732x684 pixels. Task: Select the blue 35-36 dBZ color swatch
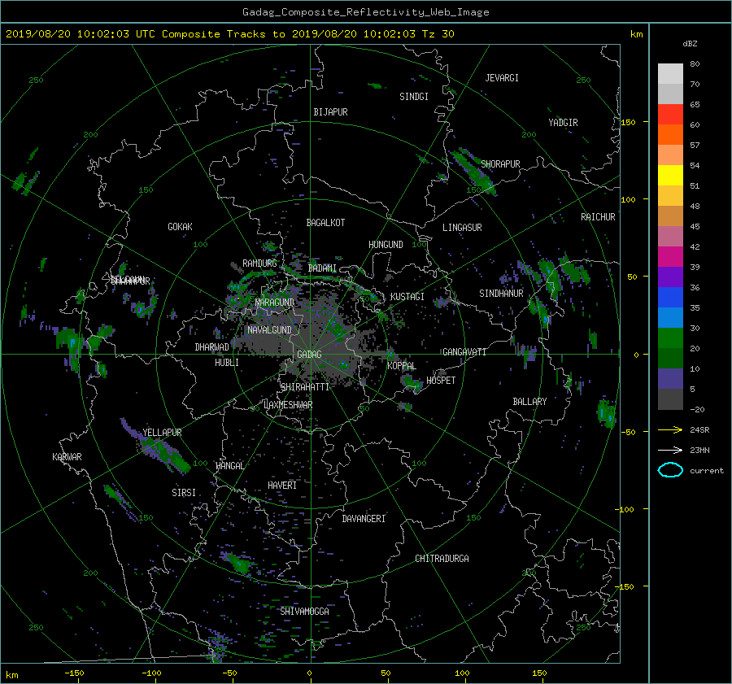pyautogui.click(x=670, y=298)
